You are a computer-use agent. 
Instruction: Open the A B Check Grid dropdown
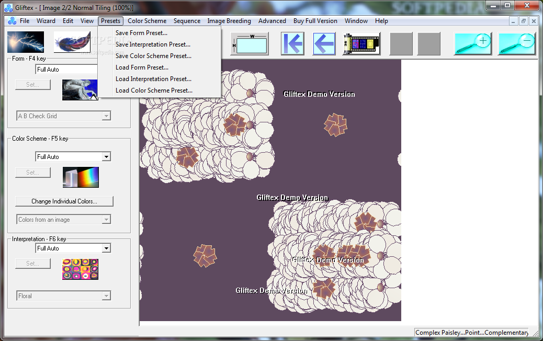64,116
